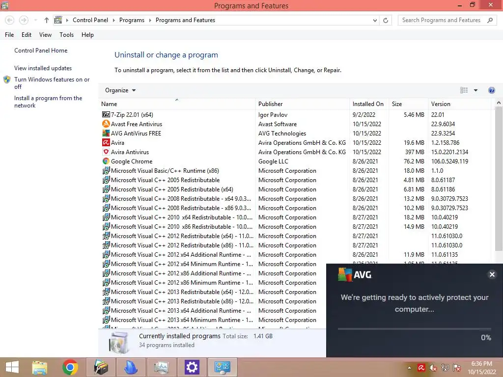Screen dimensions: 503x377
Task: Open the Edit menu
Action: point(27,35)
